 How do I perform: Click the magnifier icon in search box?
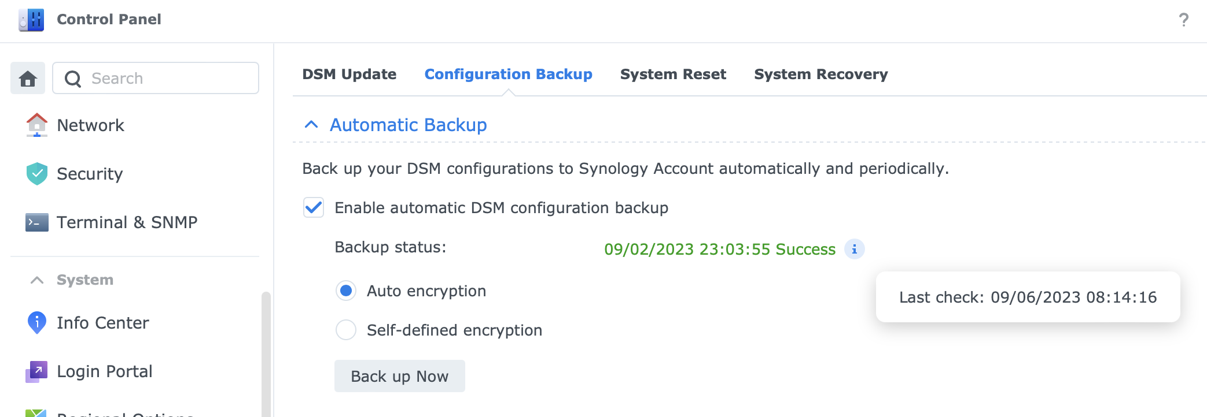[73, 79]
